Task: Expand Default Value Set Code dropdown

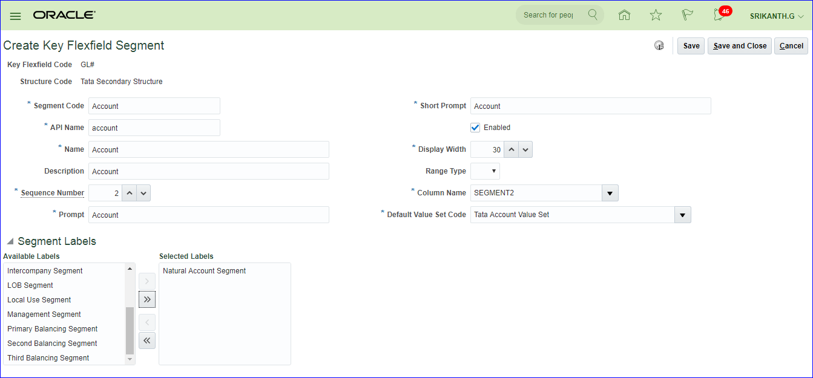Action: 682,215
